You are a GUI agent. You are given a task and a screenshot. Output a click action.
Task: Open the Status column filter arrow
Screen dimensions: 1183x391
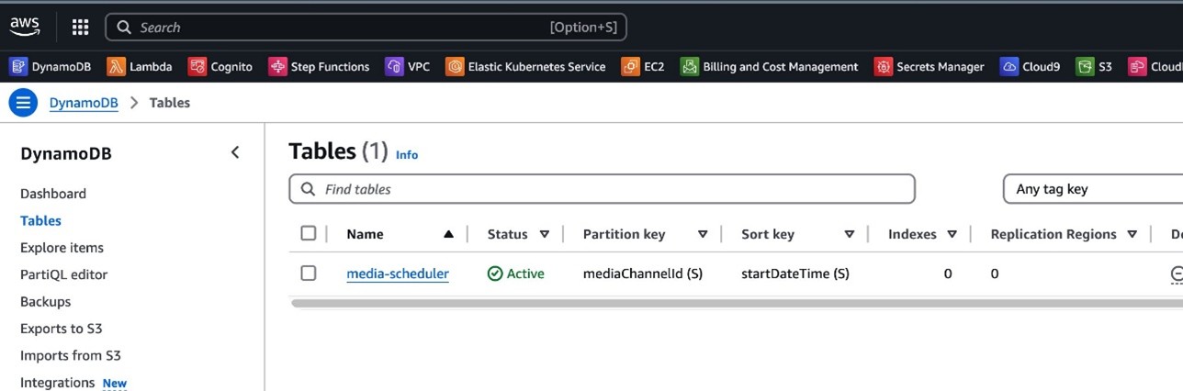pos(544,234)
